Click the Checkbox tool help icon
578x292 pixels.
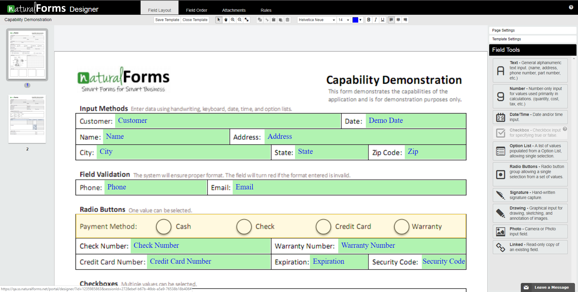tap(565, 129)
